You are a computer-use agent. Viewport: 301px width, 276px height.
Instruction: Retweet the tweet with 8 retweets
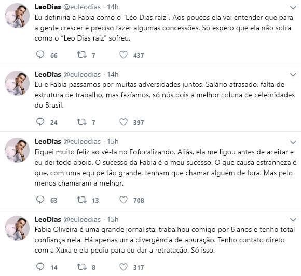81,267
